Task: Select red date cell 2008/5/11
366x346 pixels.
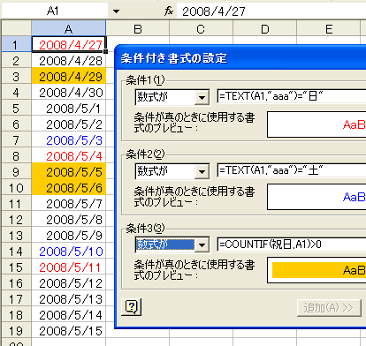Action: pos(68,267)
